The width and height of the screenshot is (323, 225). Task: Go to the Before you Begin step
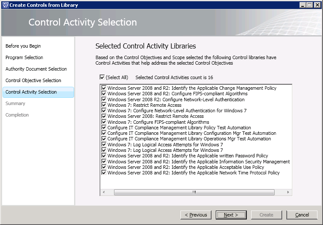click(x=23, y=46)
